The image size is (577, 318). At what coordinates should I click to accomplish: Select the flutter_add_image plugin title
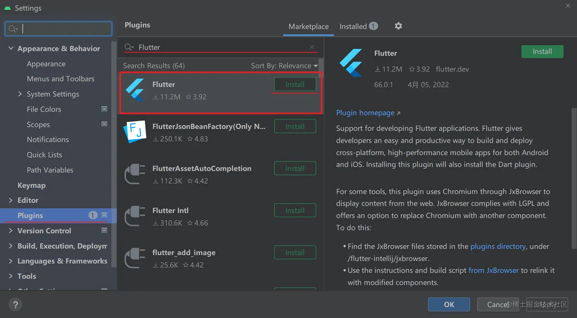184,252
